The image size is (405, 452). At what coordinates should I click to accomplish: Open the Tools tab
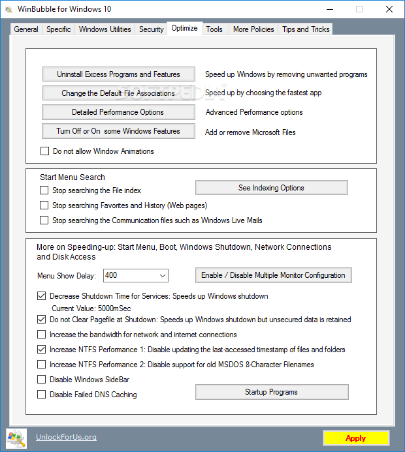click(x=214, y=29)
